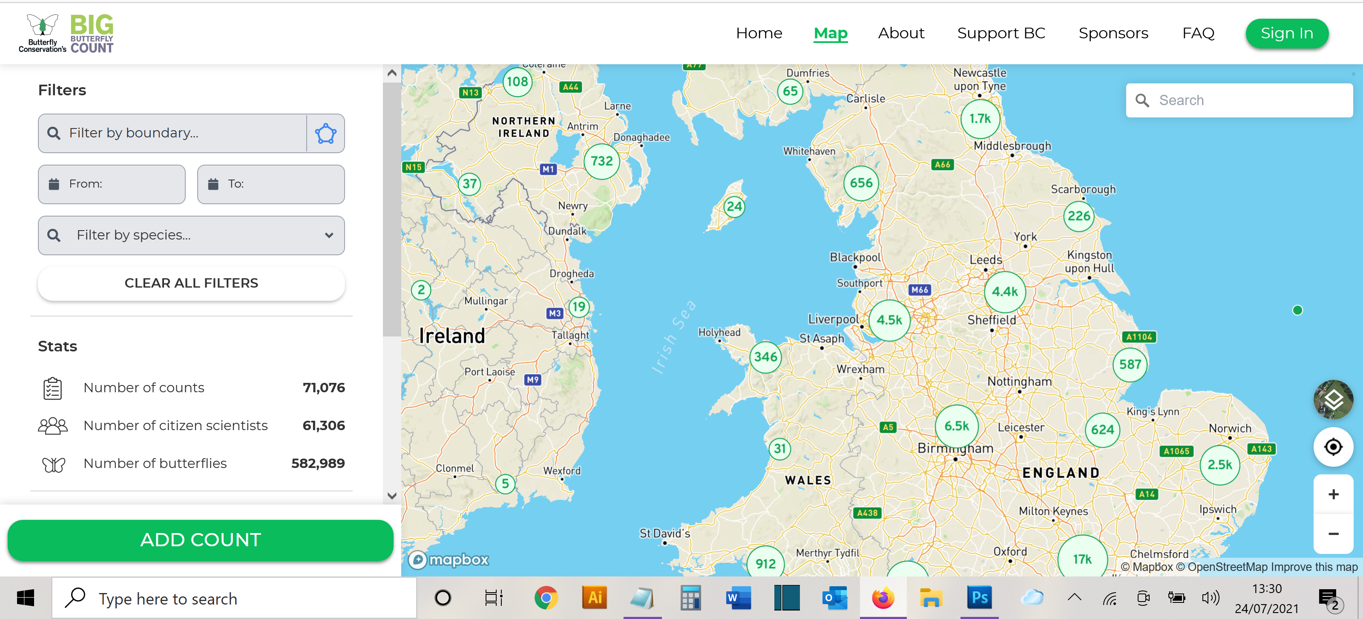Click the ADD COUNT button

coord(200,540)
